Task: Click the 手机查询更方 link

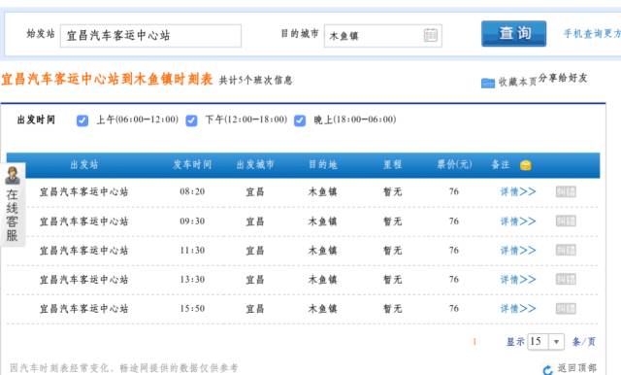Action: tap(592, 34)
